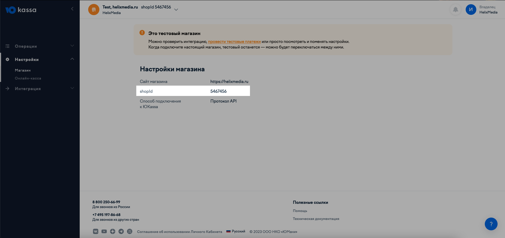The width and height of the screenshot is (505, 238).
Task: Click the YooKassa logo
Action: (x=21, y=10)
